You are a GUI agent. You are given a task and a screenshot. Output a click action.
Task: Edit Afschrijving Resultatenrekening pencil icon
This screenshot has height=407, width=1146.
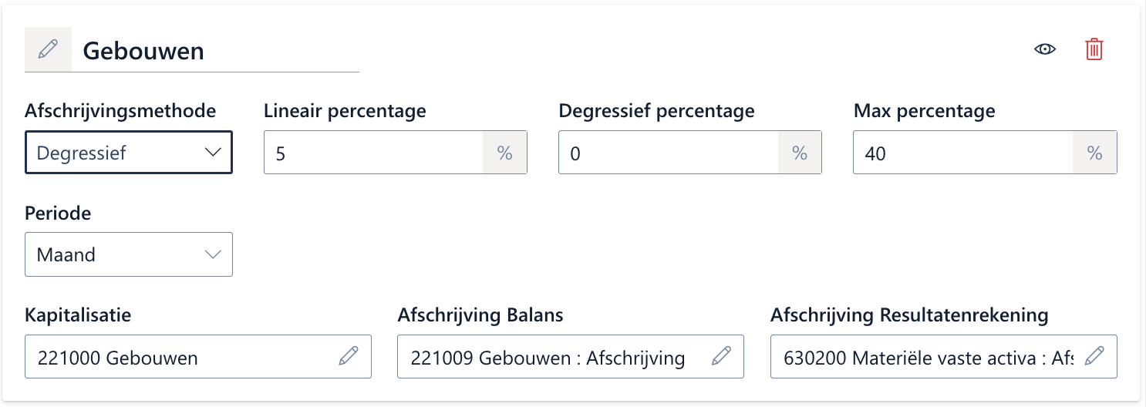coord(1094,356)
